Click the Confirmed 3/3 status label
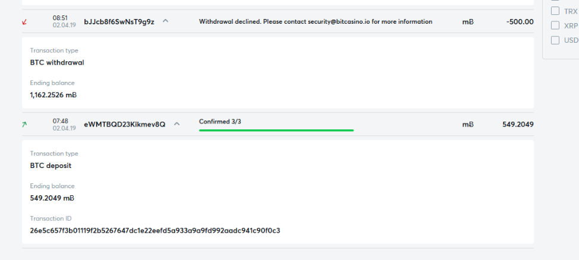This screenshot has height=260, width=579. click(x=220, y=121)
